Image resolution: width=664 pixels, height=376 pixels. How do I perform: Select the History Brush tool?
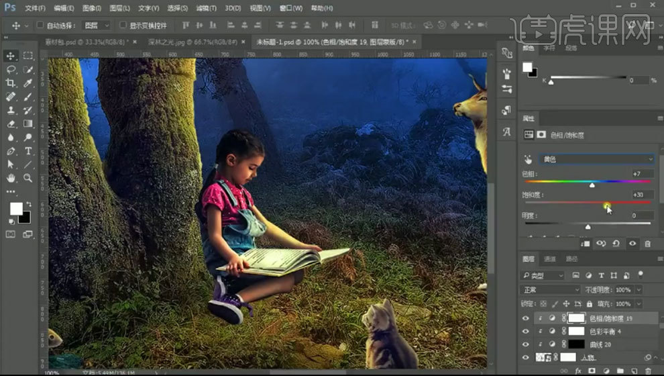pos(28,110)
